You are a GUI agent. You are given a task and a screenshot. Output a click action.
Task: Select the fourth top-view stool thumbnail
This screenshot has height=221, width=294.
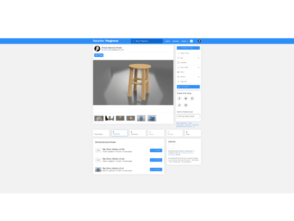pos(131,118)
